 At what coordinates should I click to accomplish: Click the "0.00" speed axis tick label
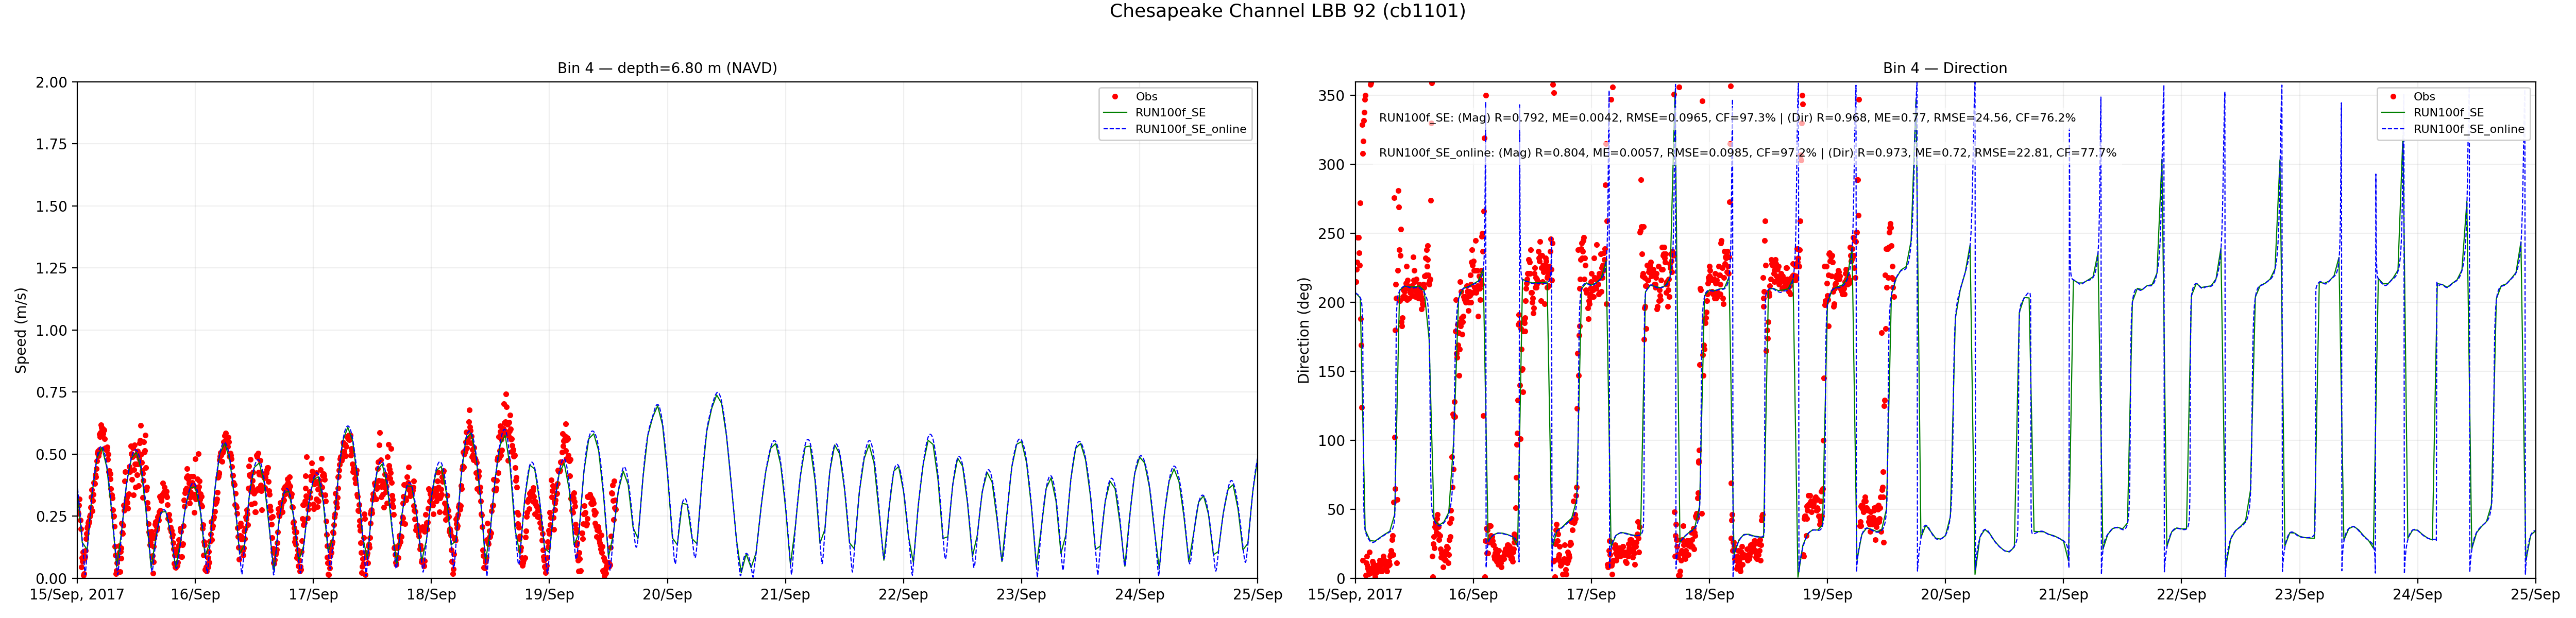[51, 578]
